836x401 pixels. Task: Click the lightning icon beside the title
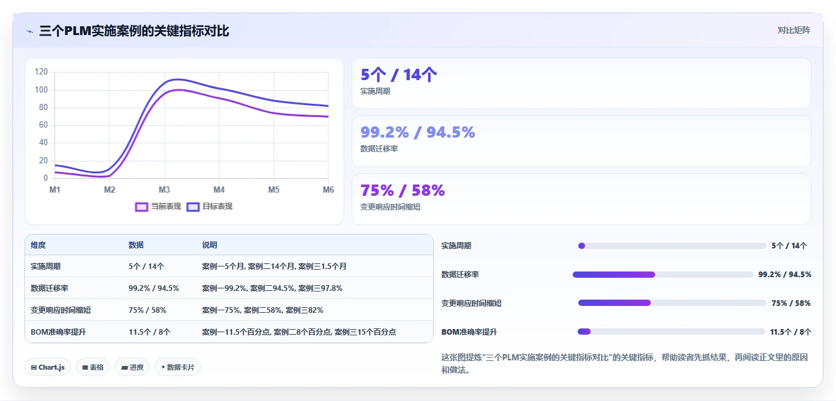tap(29, 31)
